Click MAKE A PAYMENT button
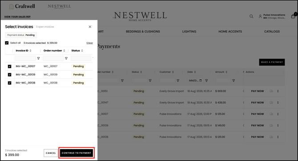Screen dimensions: 298x161 (x=272, y=62)
